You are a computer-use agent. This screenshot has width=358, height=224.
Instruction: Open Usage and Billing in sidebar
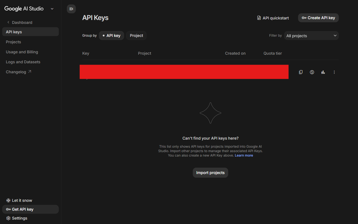pyautogui.click(x=22, y=52)
